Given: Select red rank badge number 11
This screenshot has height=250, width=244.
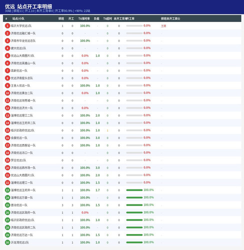Looking at the screenshot, I should pos(7,100).
